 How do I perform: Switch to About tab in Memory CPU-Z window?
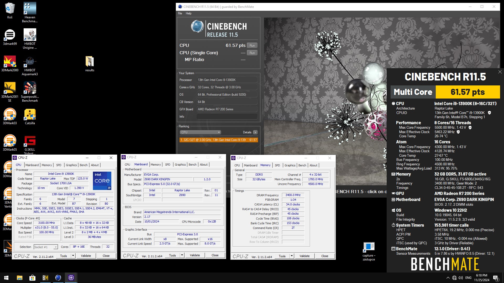(313, 165)
